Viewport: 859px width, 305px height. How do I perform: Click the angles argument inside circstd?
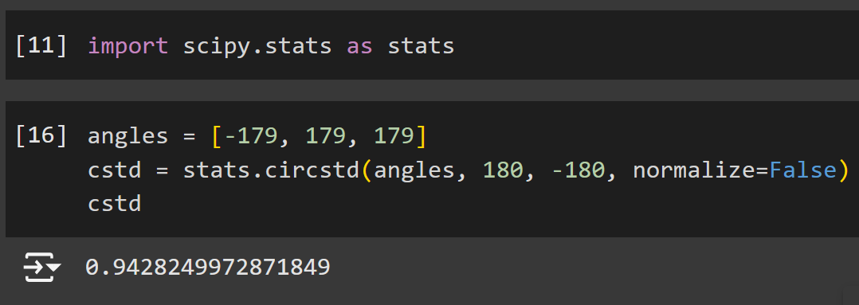414,171
